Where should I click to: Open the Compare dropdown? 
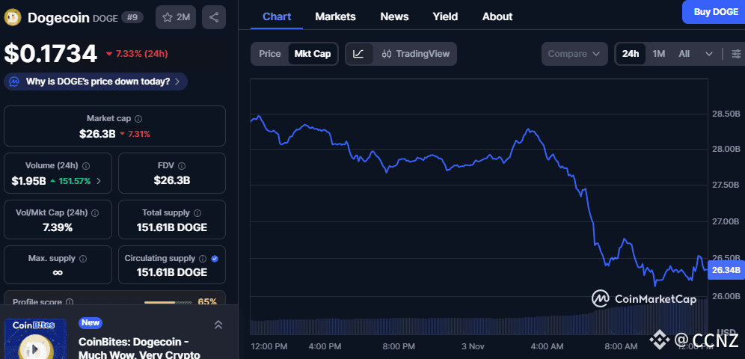574,54
